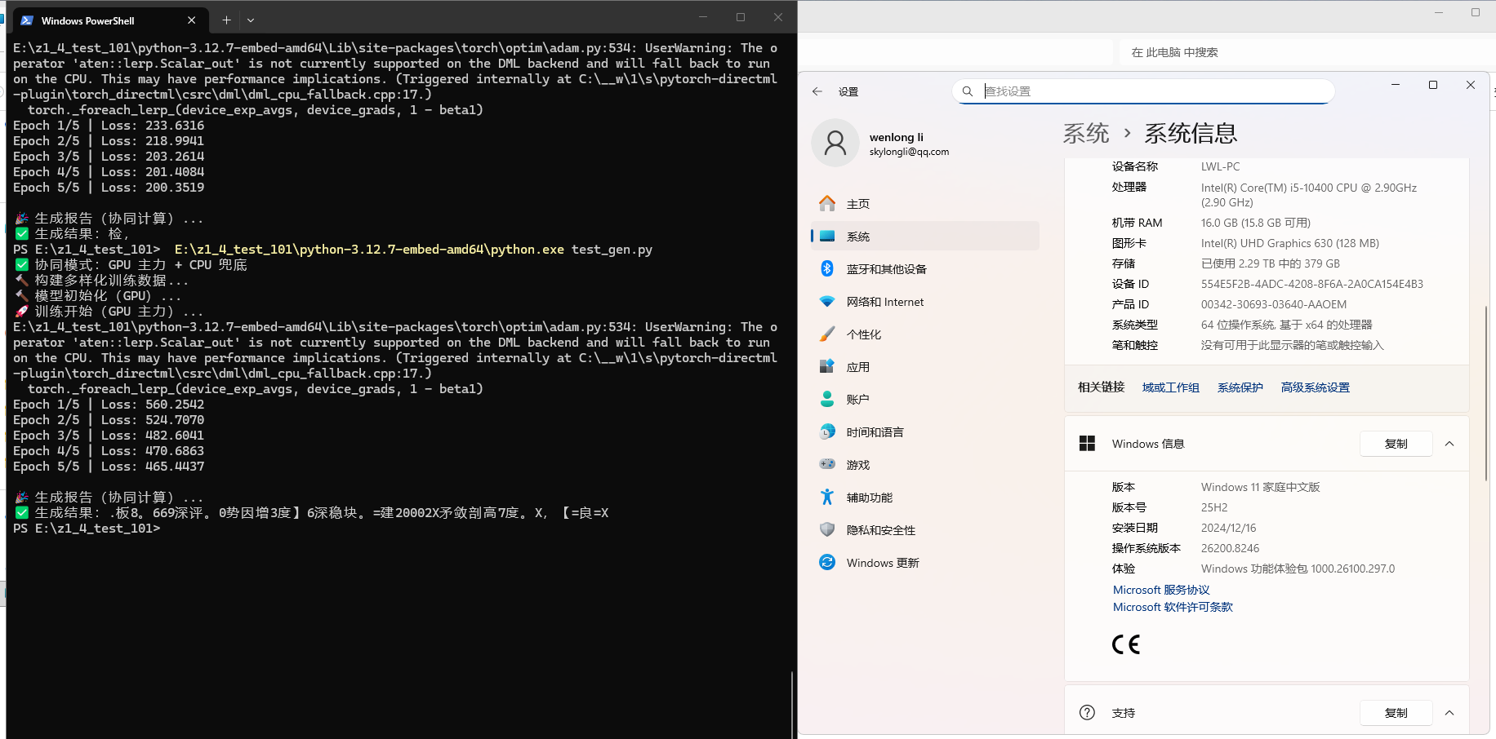Open 蓝牙和其他设备 Bluetooth icon
This screenshot has height=739, width=1496.
click(x=827, y=268)
